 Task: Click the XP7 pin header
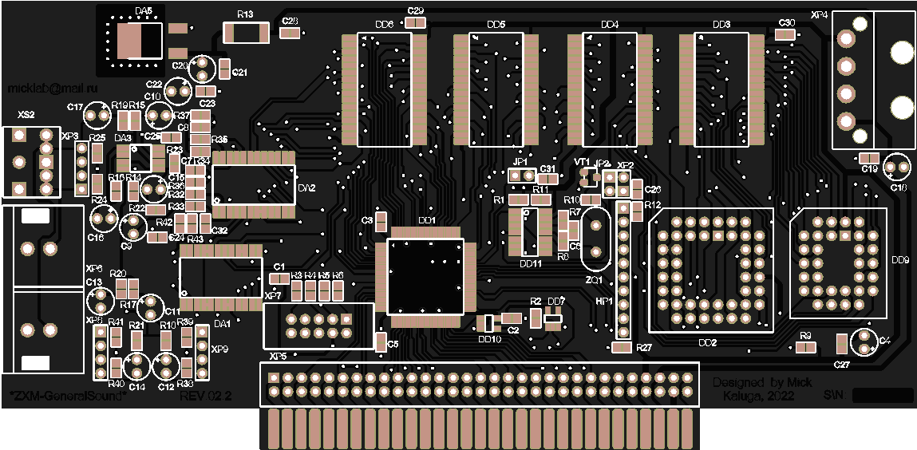click(x=318, y=326)
